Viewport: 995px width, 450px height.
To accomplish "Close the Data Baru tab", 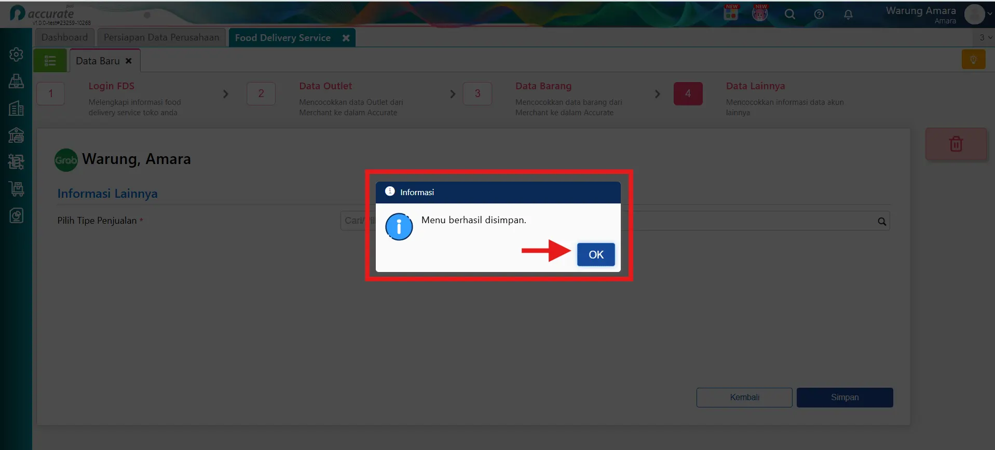I will tap(129, 61).
